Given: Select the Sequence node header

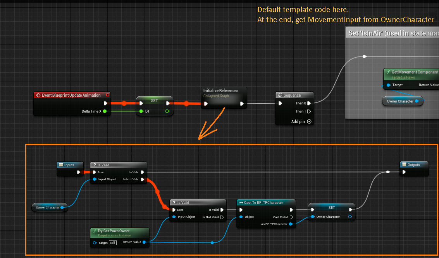Looking at the screenshot, I should [294, 95].
